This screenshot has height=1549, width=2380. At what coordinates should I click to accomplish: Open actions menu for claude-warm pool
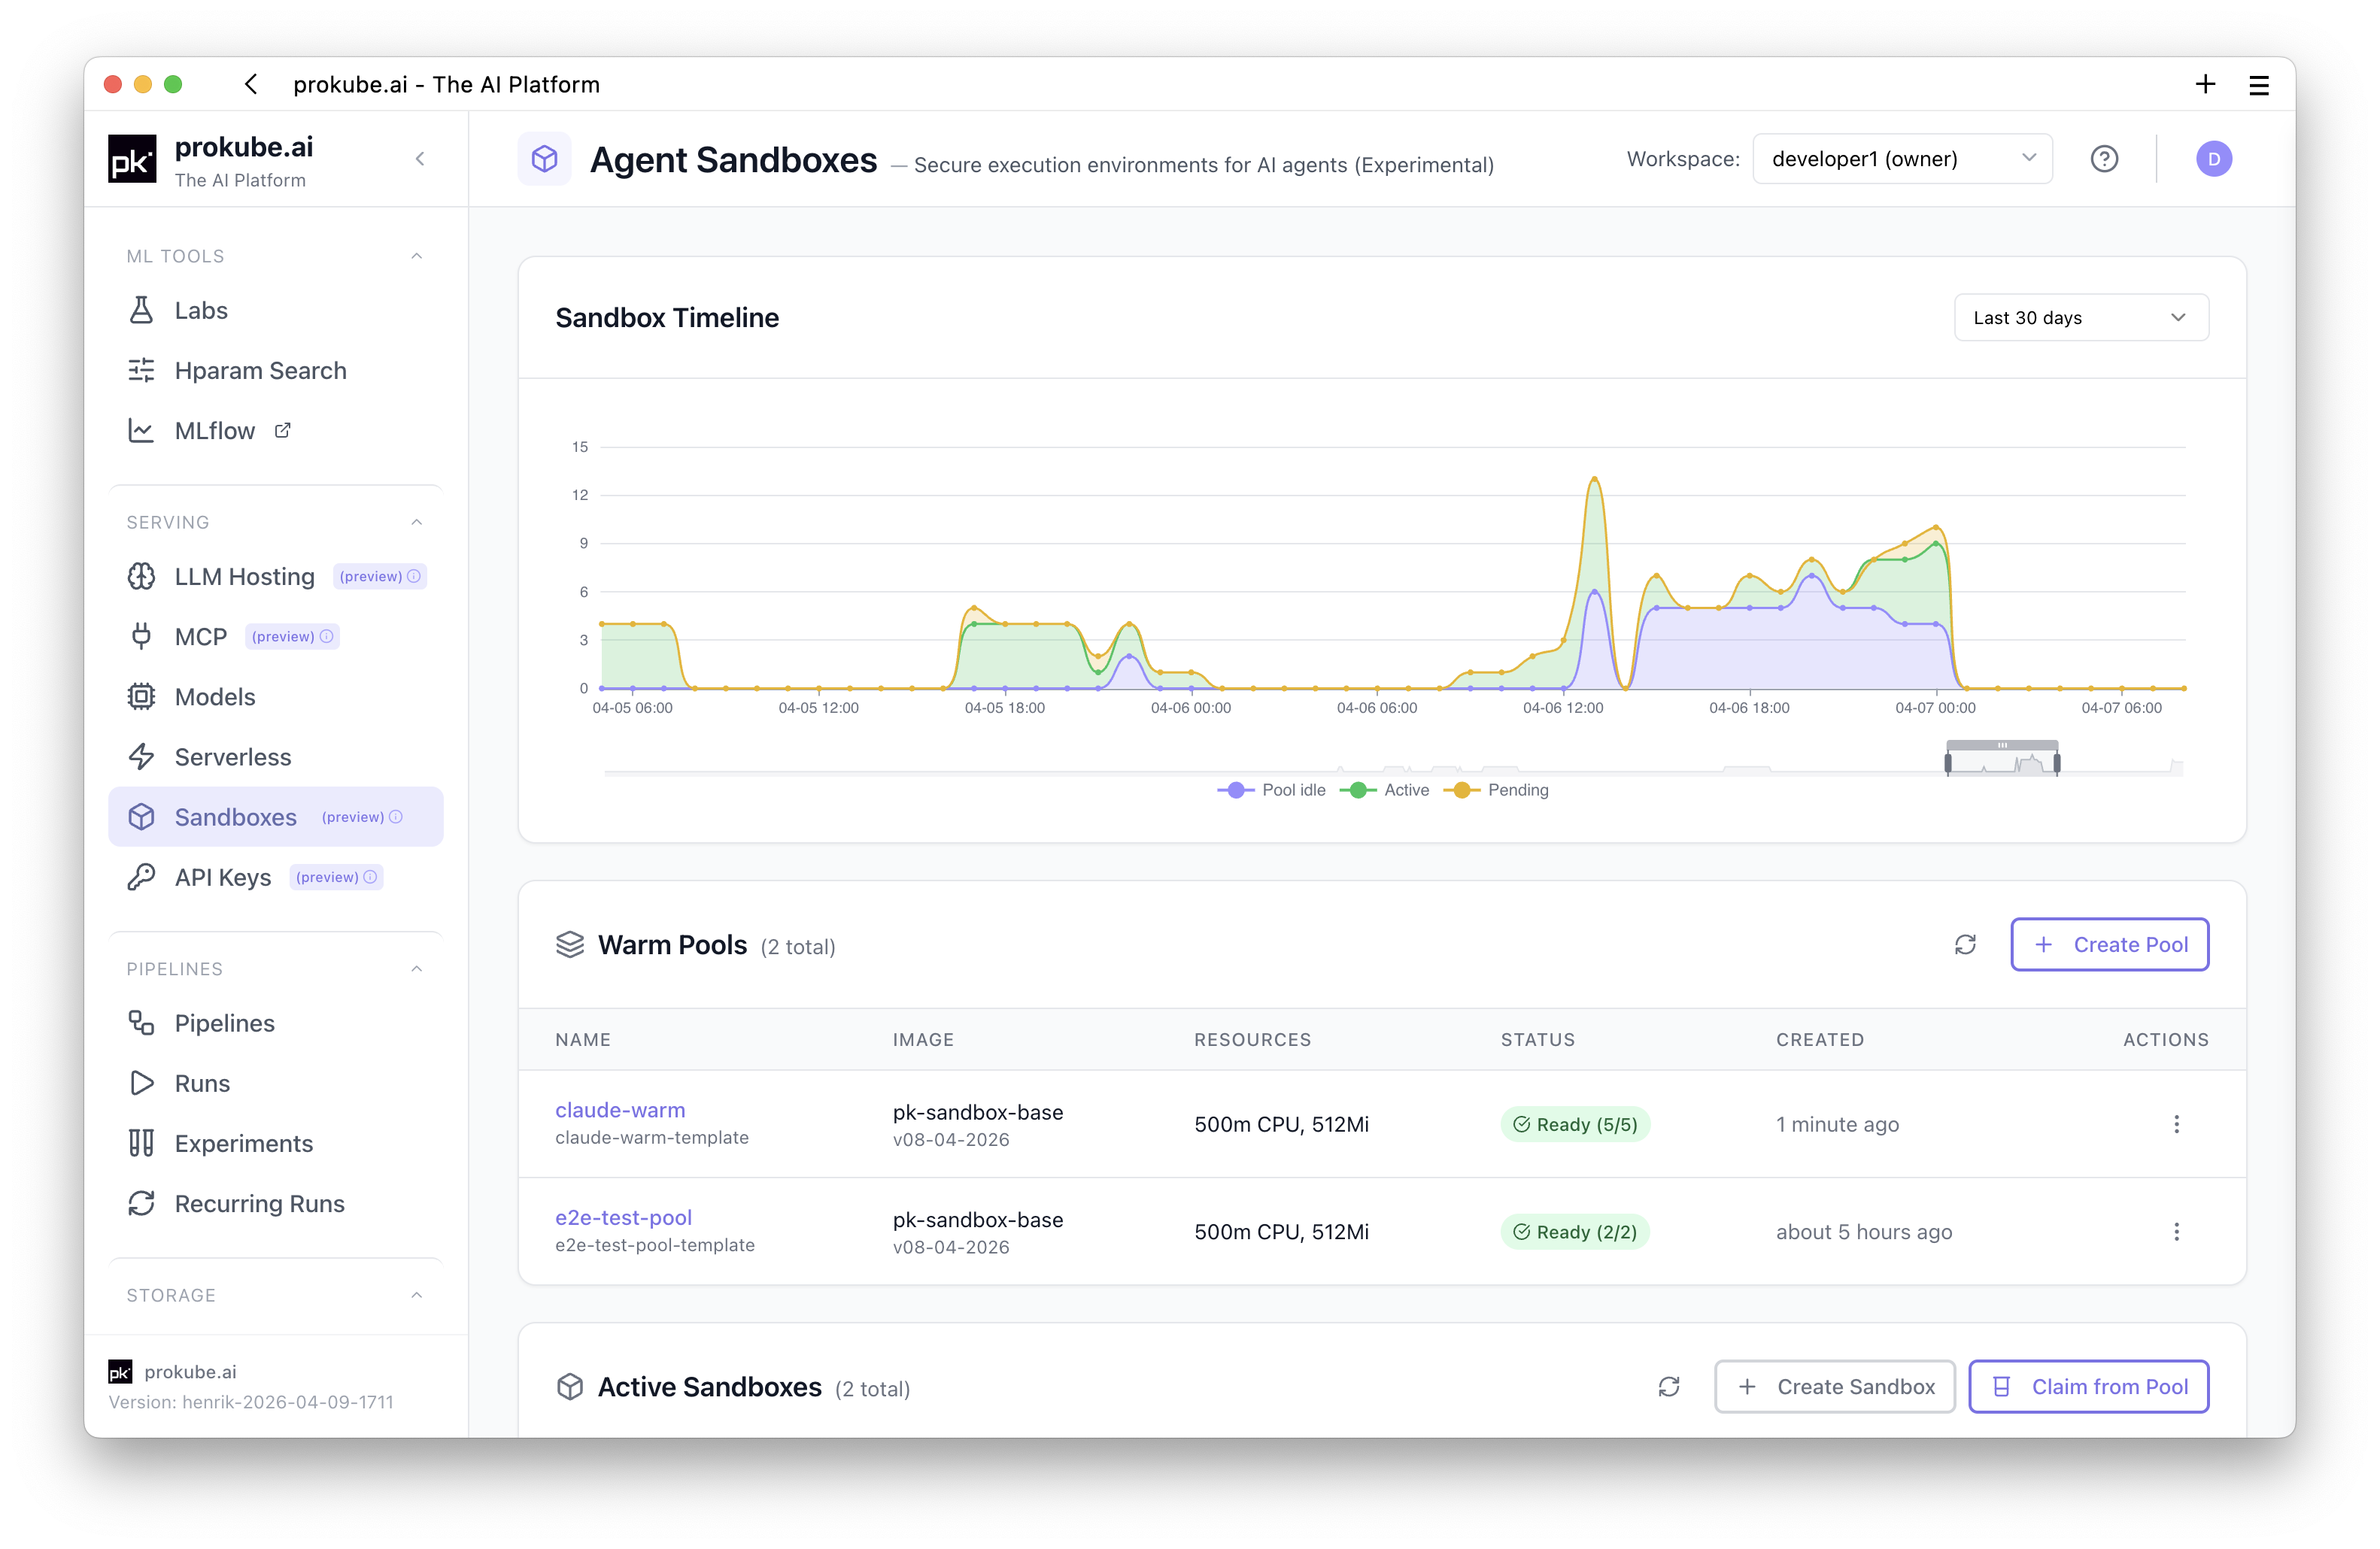[x=2176, y=1124]
